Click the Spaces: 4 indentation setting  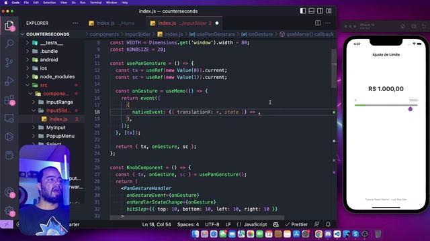(x=188, y=224)
